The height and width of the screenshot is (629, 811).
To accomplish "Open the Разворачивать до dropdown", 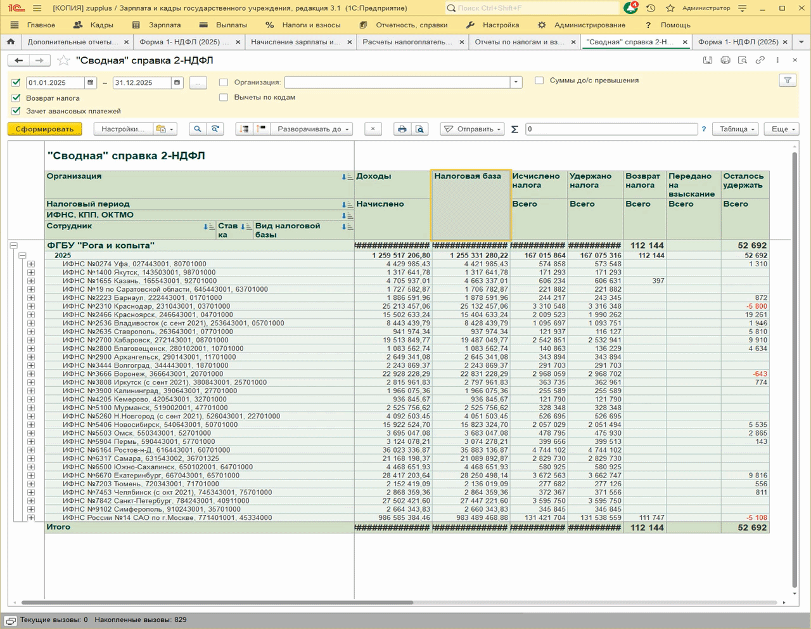I will coord(313,129).
